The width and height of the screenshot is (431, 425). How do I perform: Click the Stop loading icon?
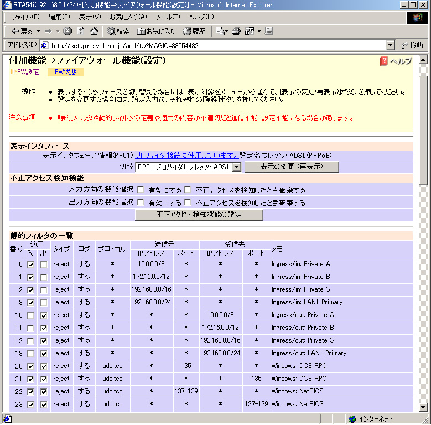point(67,31)
